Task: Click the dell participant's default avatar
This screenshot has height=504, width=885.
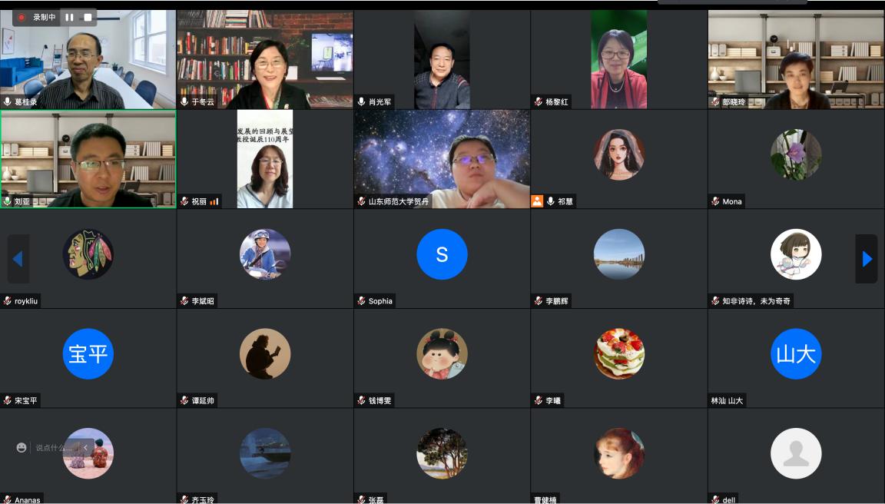Action: 796,453
